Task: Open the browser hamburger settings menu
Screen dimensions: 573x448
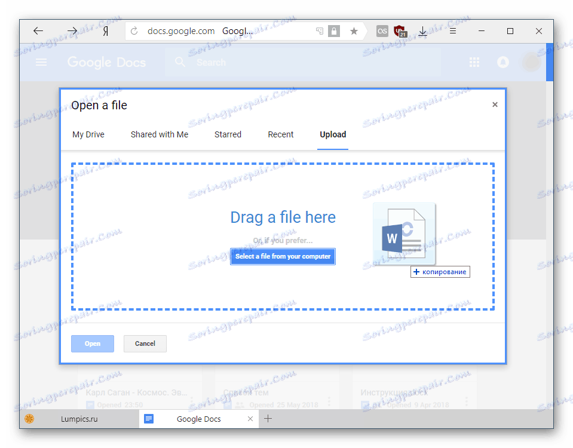Action: point(453,31)
